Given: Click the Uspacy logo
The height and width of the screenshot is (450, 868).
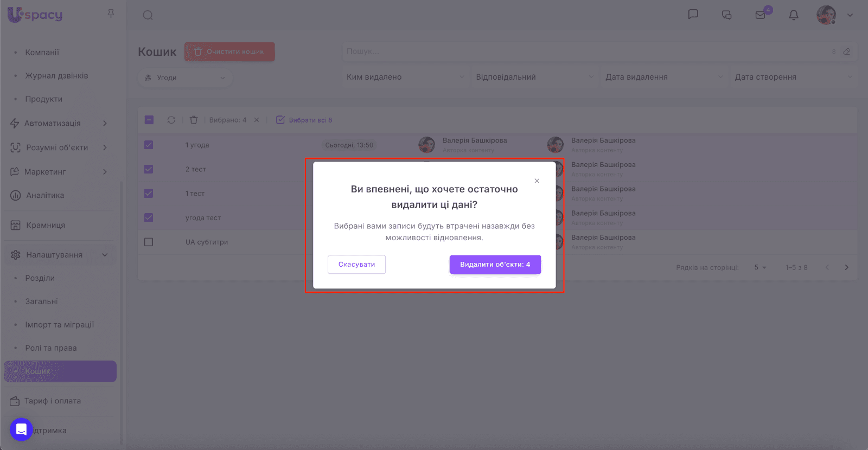Looking at the screenshot, I should (x=35, y=15).
